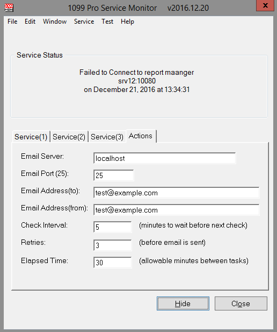277x332 pixels.
Task: Click the Retries input field
Action: coord(112,245)
